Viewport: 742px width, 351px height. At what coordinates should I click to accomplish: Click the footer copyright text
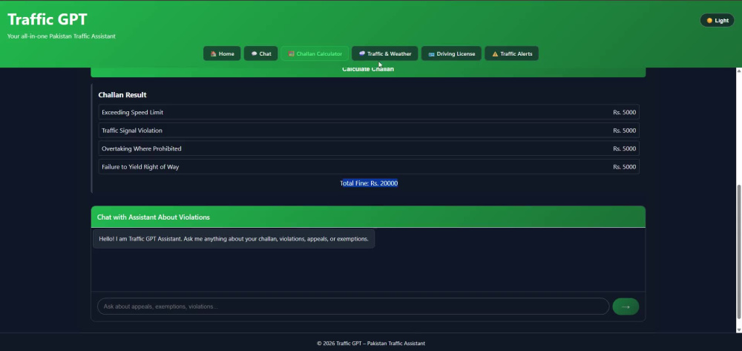coord(370,344)
